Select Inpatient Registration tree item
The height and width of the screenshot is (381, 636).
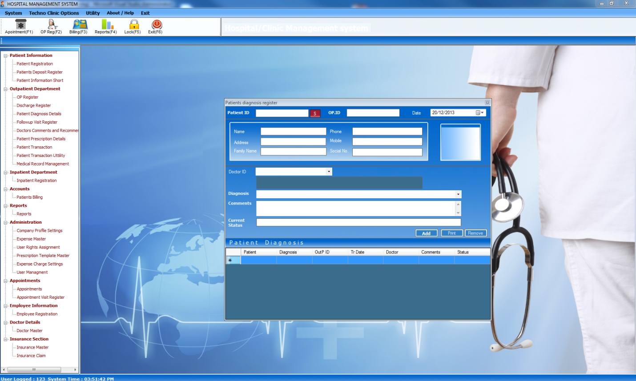pyautogui.click(x=36, y=181)
